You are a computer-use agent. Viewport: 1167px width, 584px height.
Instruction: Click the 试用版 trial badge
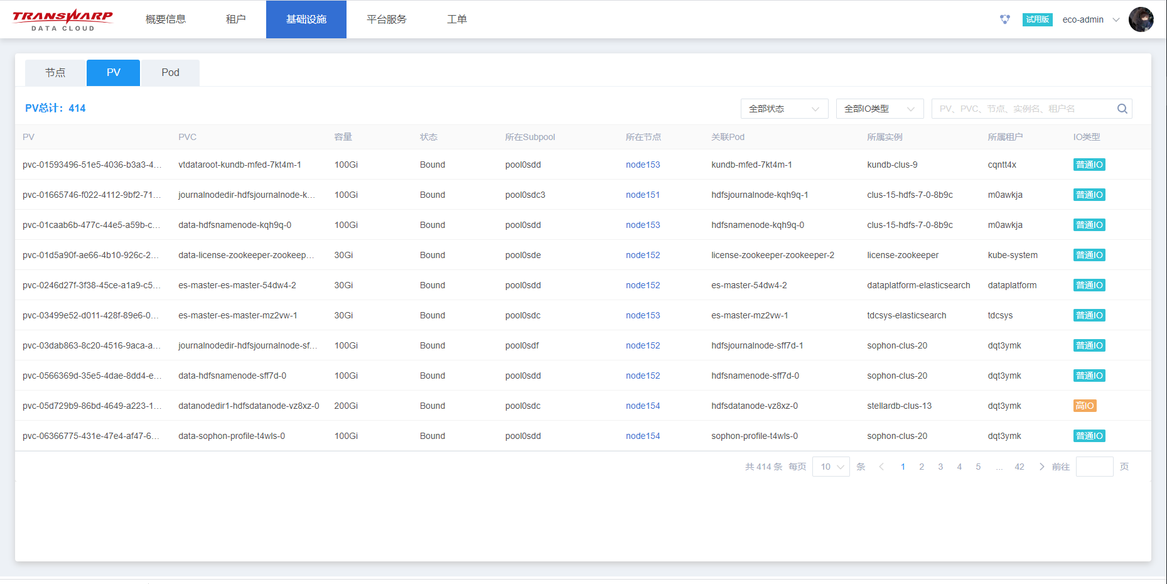(1037, 19)
